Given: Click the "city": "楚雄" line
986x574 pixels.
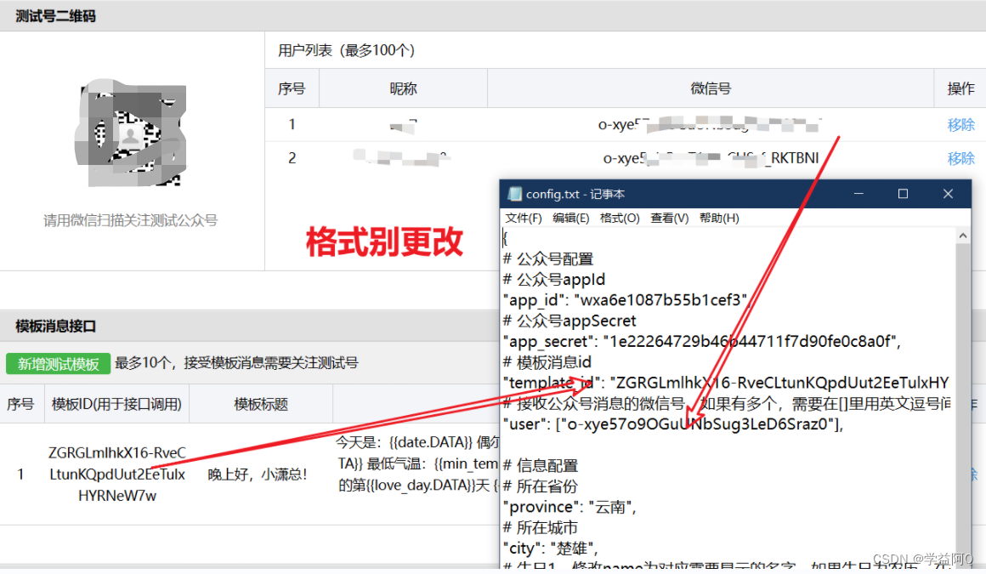Looking at the screenshot, I should click(x=551, y=548).
